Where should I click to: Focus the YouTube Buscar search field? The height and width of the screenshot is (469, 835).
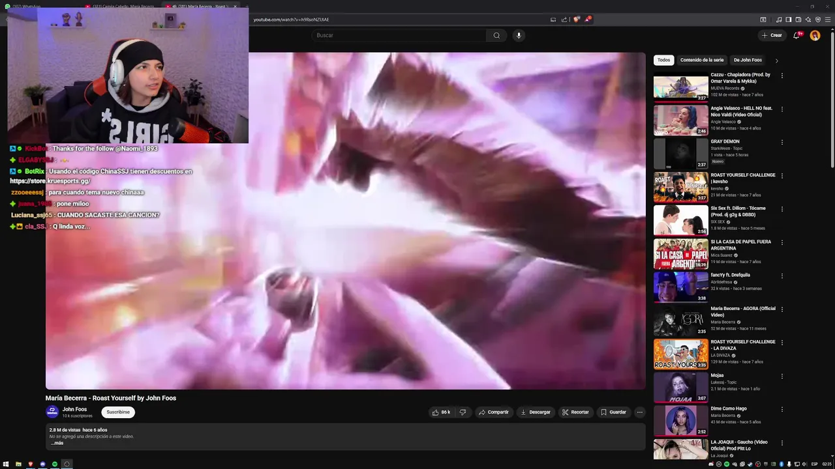click(x=400, y=35)
